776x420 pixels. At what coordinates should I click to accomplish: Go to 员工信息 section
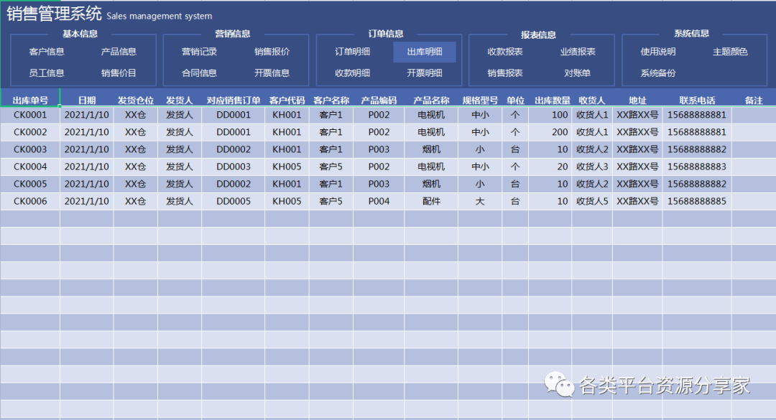click(x=47, y=73)
